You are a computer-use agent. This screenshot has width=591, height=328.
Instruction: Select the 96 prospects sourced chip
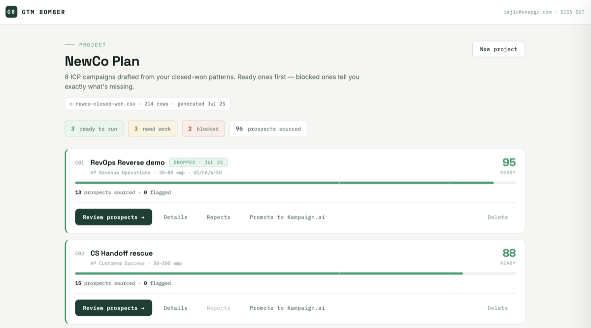tap(268, 129)
